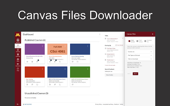Open options menu on green MATH 2573H (015) card

pyautogui.click(x=88, y=69)
